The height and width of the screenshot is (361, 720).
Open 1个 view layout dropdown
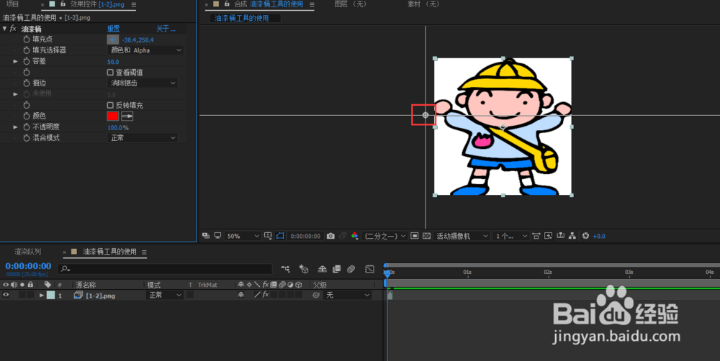pyautogui.click(x=511, y=236)
